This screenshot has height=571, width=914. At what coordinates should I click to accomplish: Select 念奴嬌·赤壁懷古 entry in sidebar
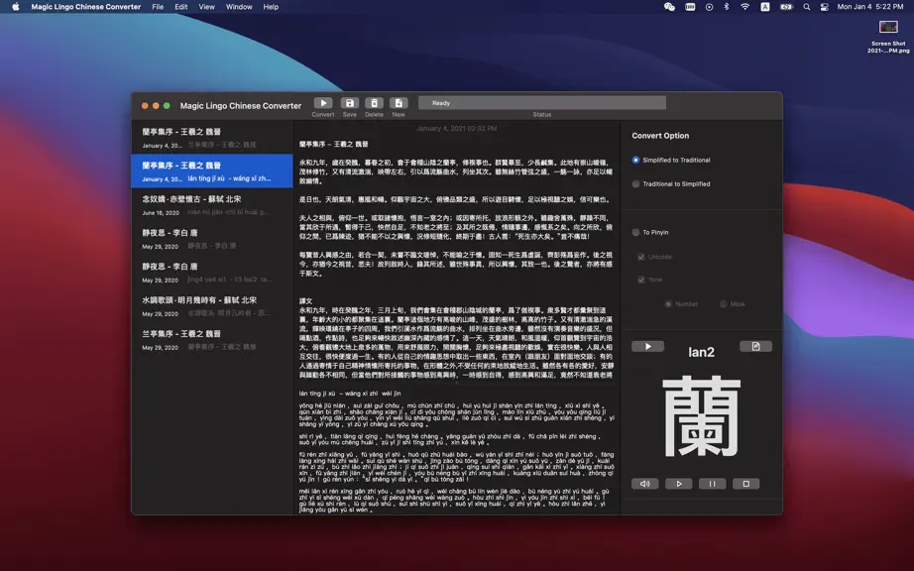(212, 205)
